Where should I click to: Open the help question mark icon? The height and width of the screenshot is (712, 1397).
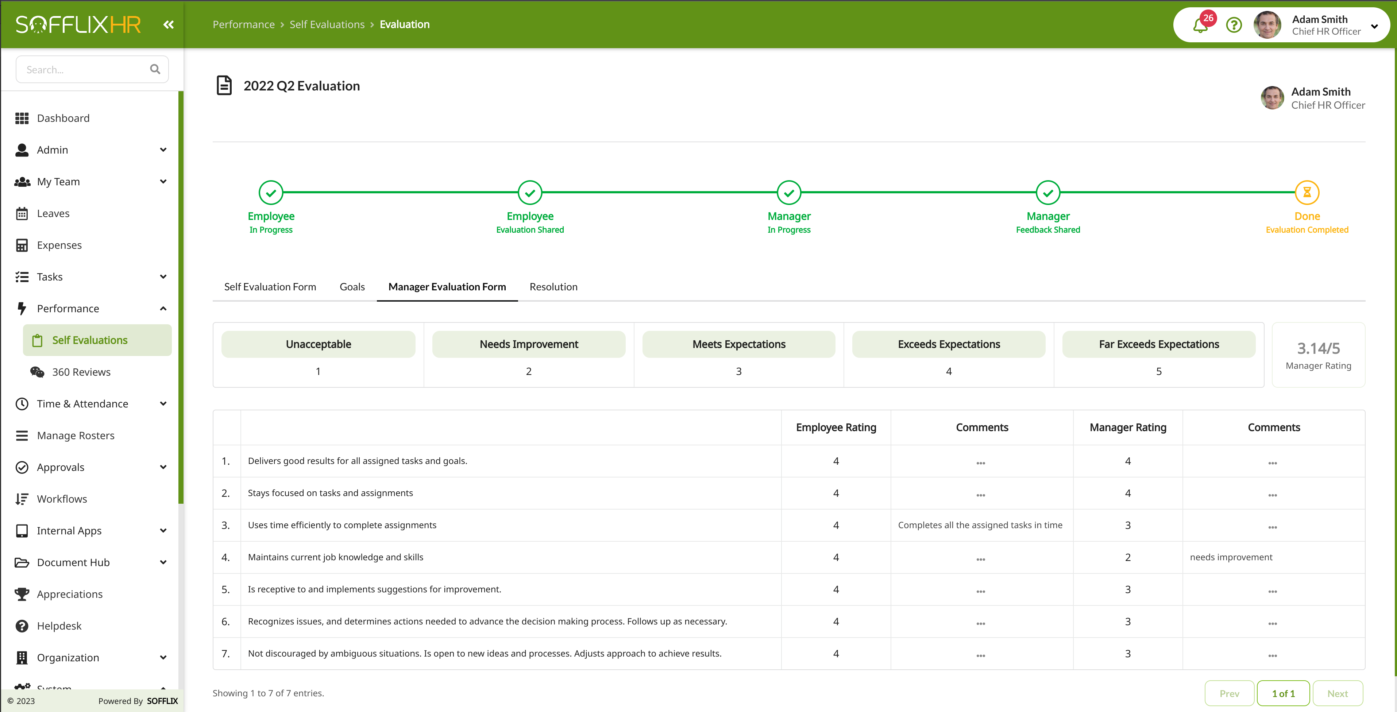[x=1234, y=25]
